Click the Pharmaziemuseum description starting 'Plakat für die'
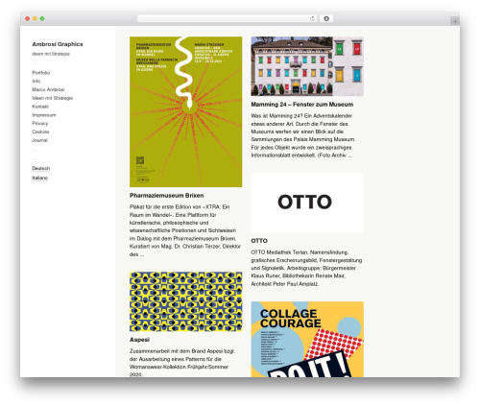This screenshot has height=406, width=480. point(185,230)
